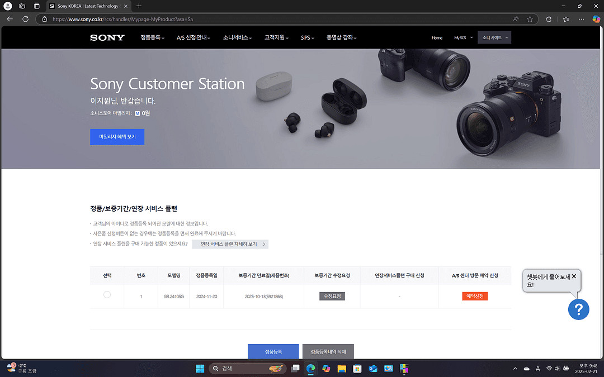Image resolution: width=604 pixels, height=377 pixels.
Task: Open the Wi-Fi network tray icon
Action: [549, 369]
